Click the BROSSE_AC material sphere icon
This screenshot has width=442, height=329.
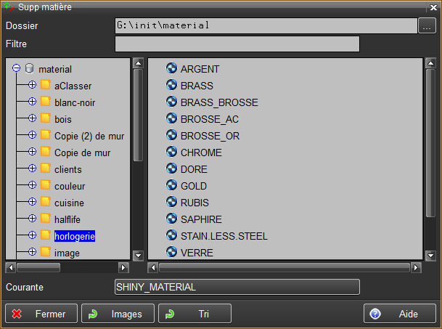pyautogui.click(x=171, y=118)
